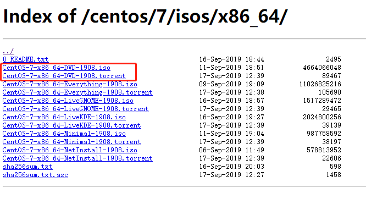Download the LiveKDE-1908.iso image

point(64,117)
